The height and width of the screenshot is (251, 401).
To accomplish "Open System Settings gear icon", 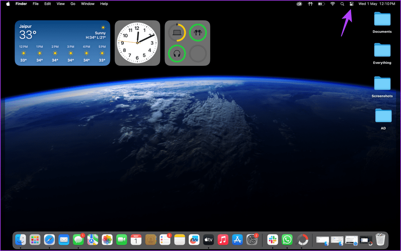I will pyautogui.click(x=252, y=240).
